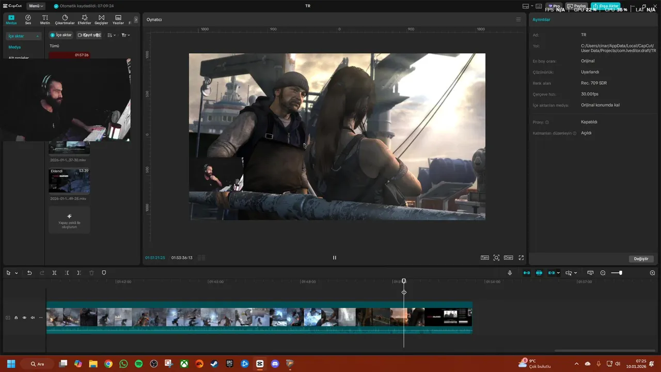The height and width of the screenshot is (372, 661).
Task: Open the Çıkartmalar stickers tab
Action: click(65, 20)
